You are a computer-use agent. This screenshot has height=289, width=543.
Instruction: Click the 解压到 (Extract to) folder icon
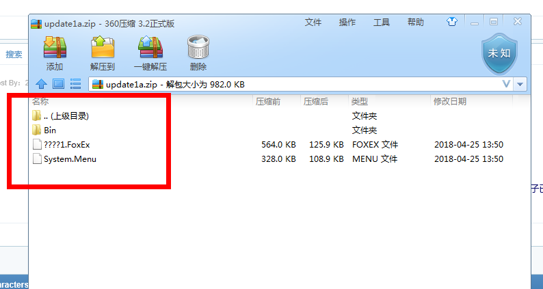coord(103,46)
